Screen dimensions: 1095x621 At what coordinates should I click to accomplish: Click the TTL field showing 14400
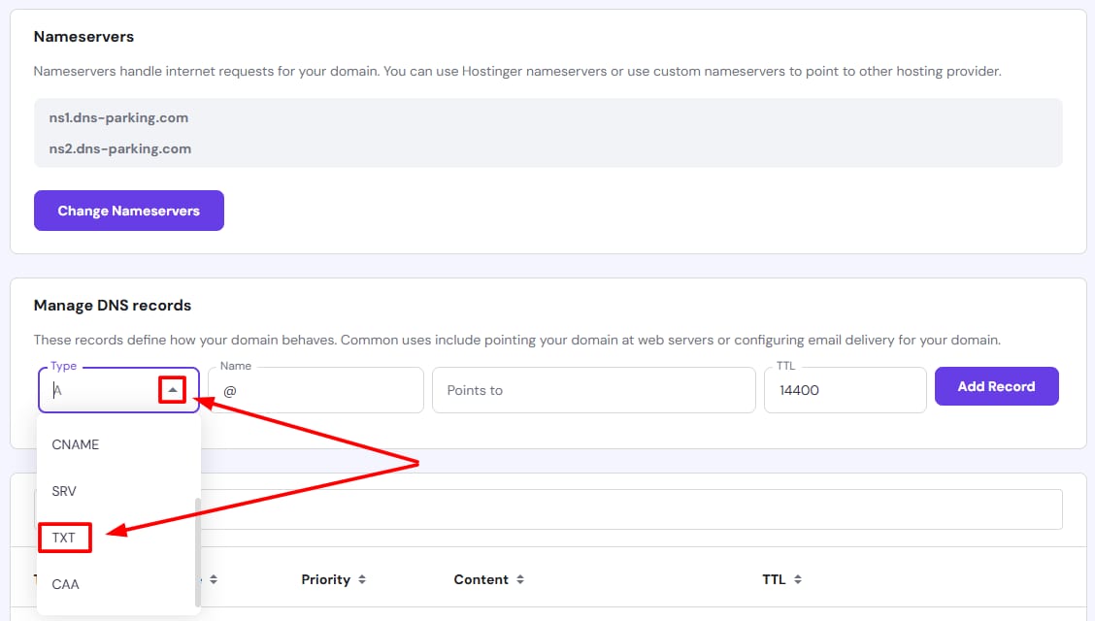click(x=845, y=390)
